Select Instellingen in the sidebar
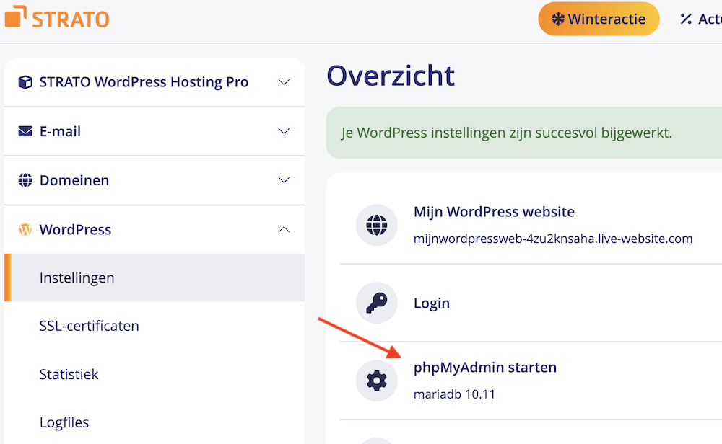Screen dimensions: 722x444 (x=76, y=277)
